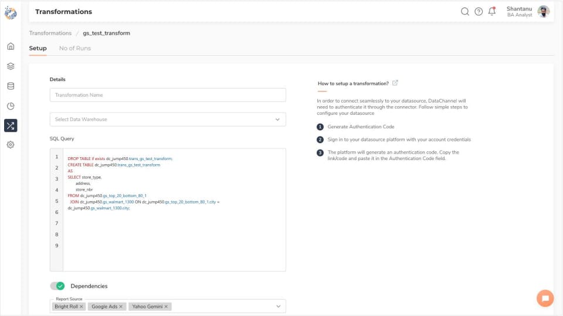
Task: Open the notifications bell
Action: pyautogui.click(x=492, y=11)
